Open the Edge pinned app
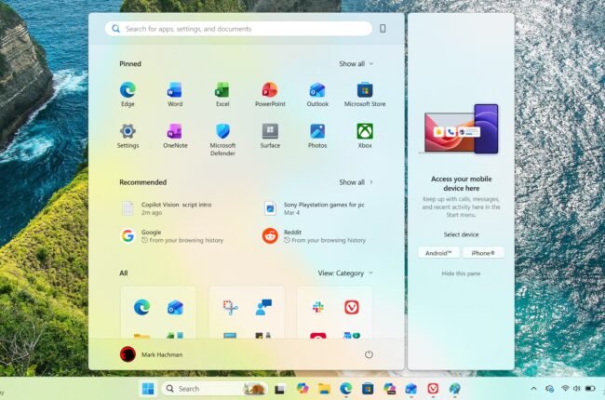 (x=128, y=91)
